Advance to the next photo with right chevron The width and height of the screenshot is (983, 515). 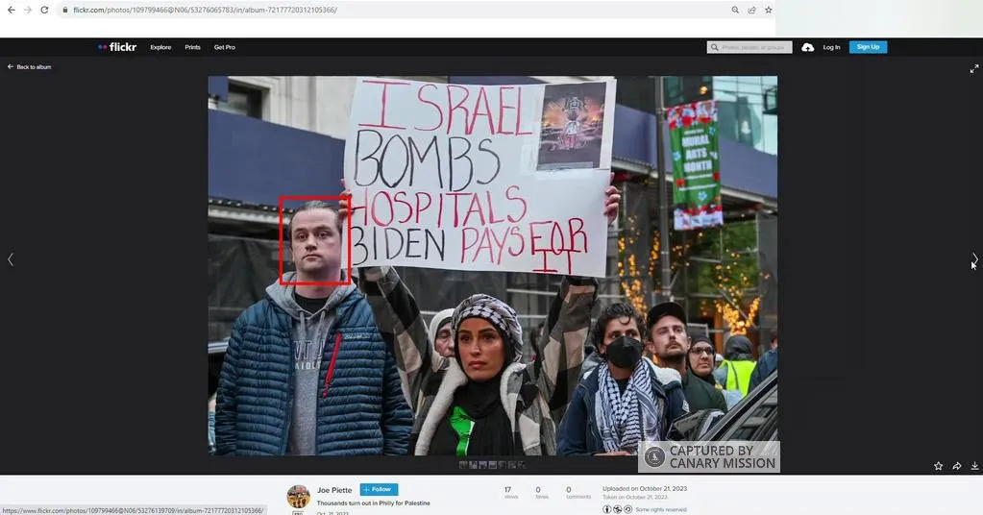[x=973, y=259]
